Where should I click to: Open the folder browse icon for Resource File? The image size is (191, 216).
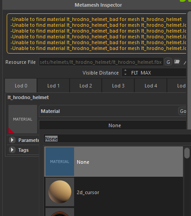pyautogui.click(x=177, y=62)
